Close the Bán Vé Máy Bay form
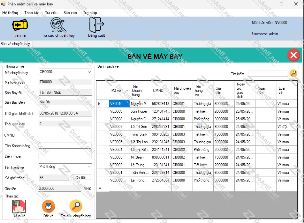The image size is (304, 223). [293, 55]
